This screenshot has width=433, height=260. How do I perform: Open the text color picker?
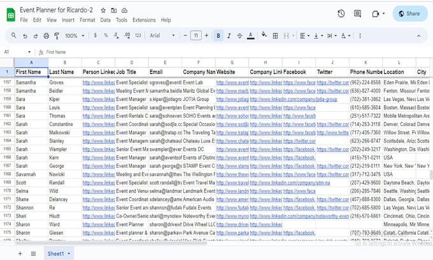click(x=250, y=36)
